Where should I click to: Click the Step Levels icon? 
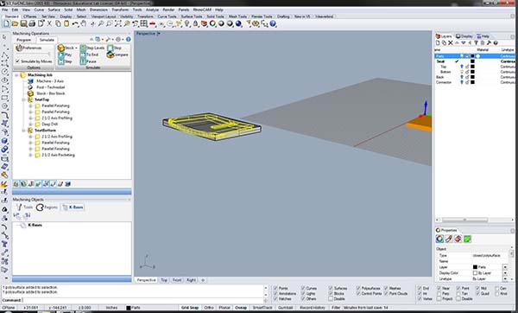click(x=83, y=48)
